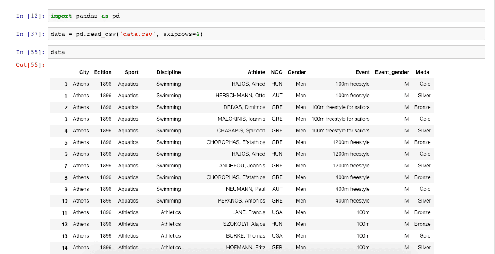Click the 100m freestyle event in row 0
Screen dimensions: 495x254
(x=353, y=84)
